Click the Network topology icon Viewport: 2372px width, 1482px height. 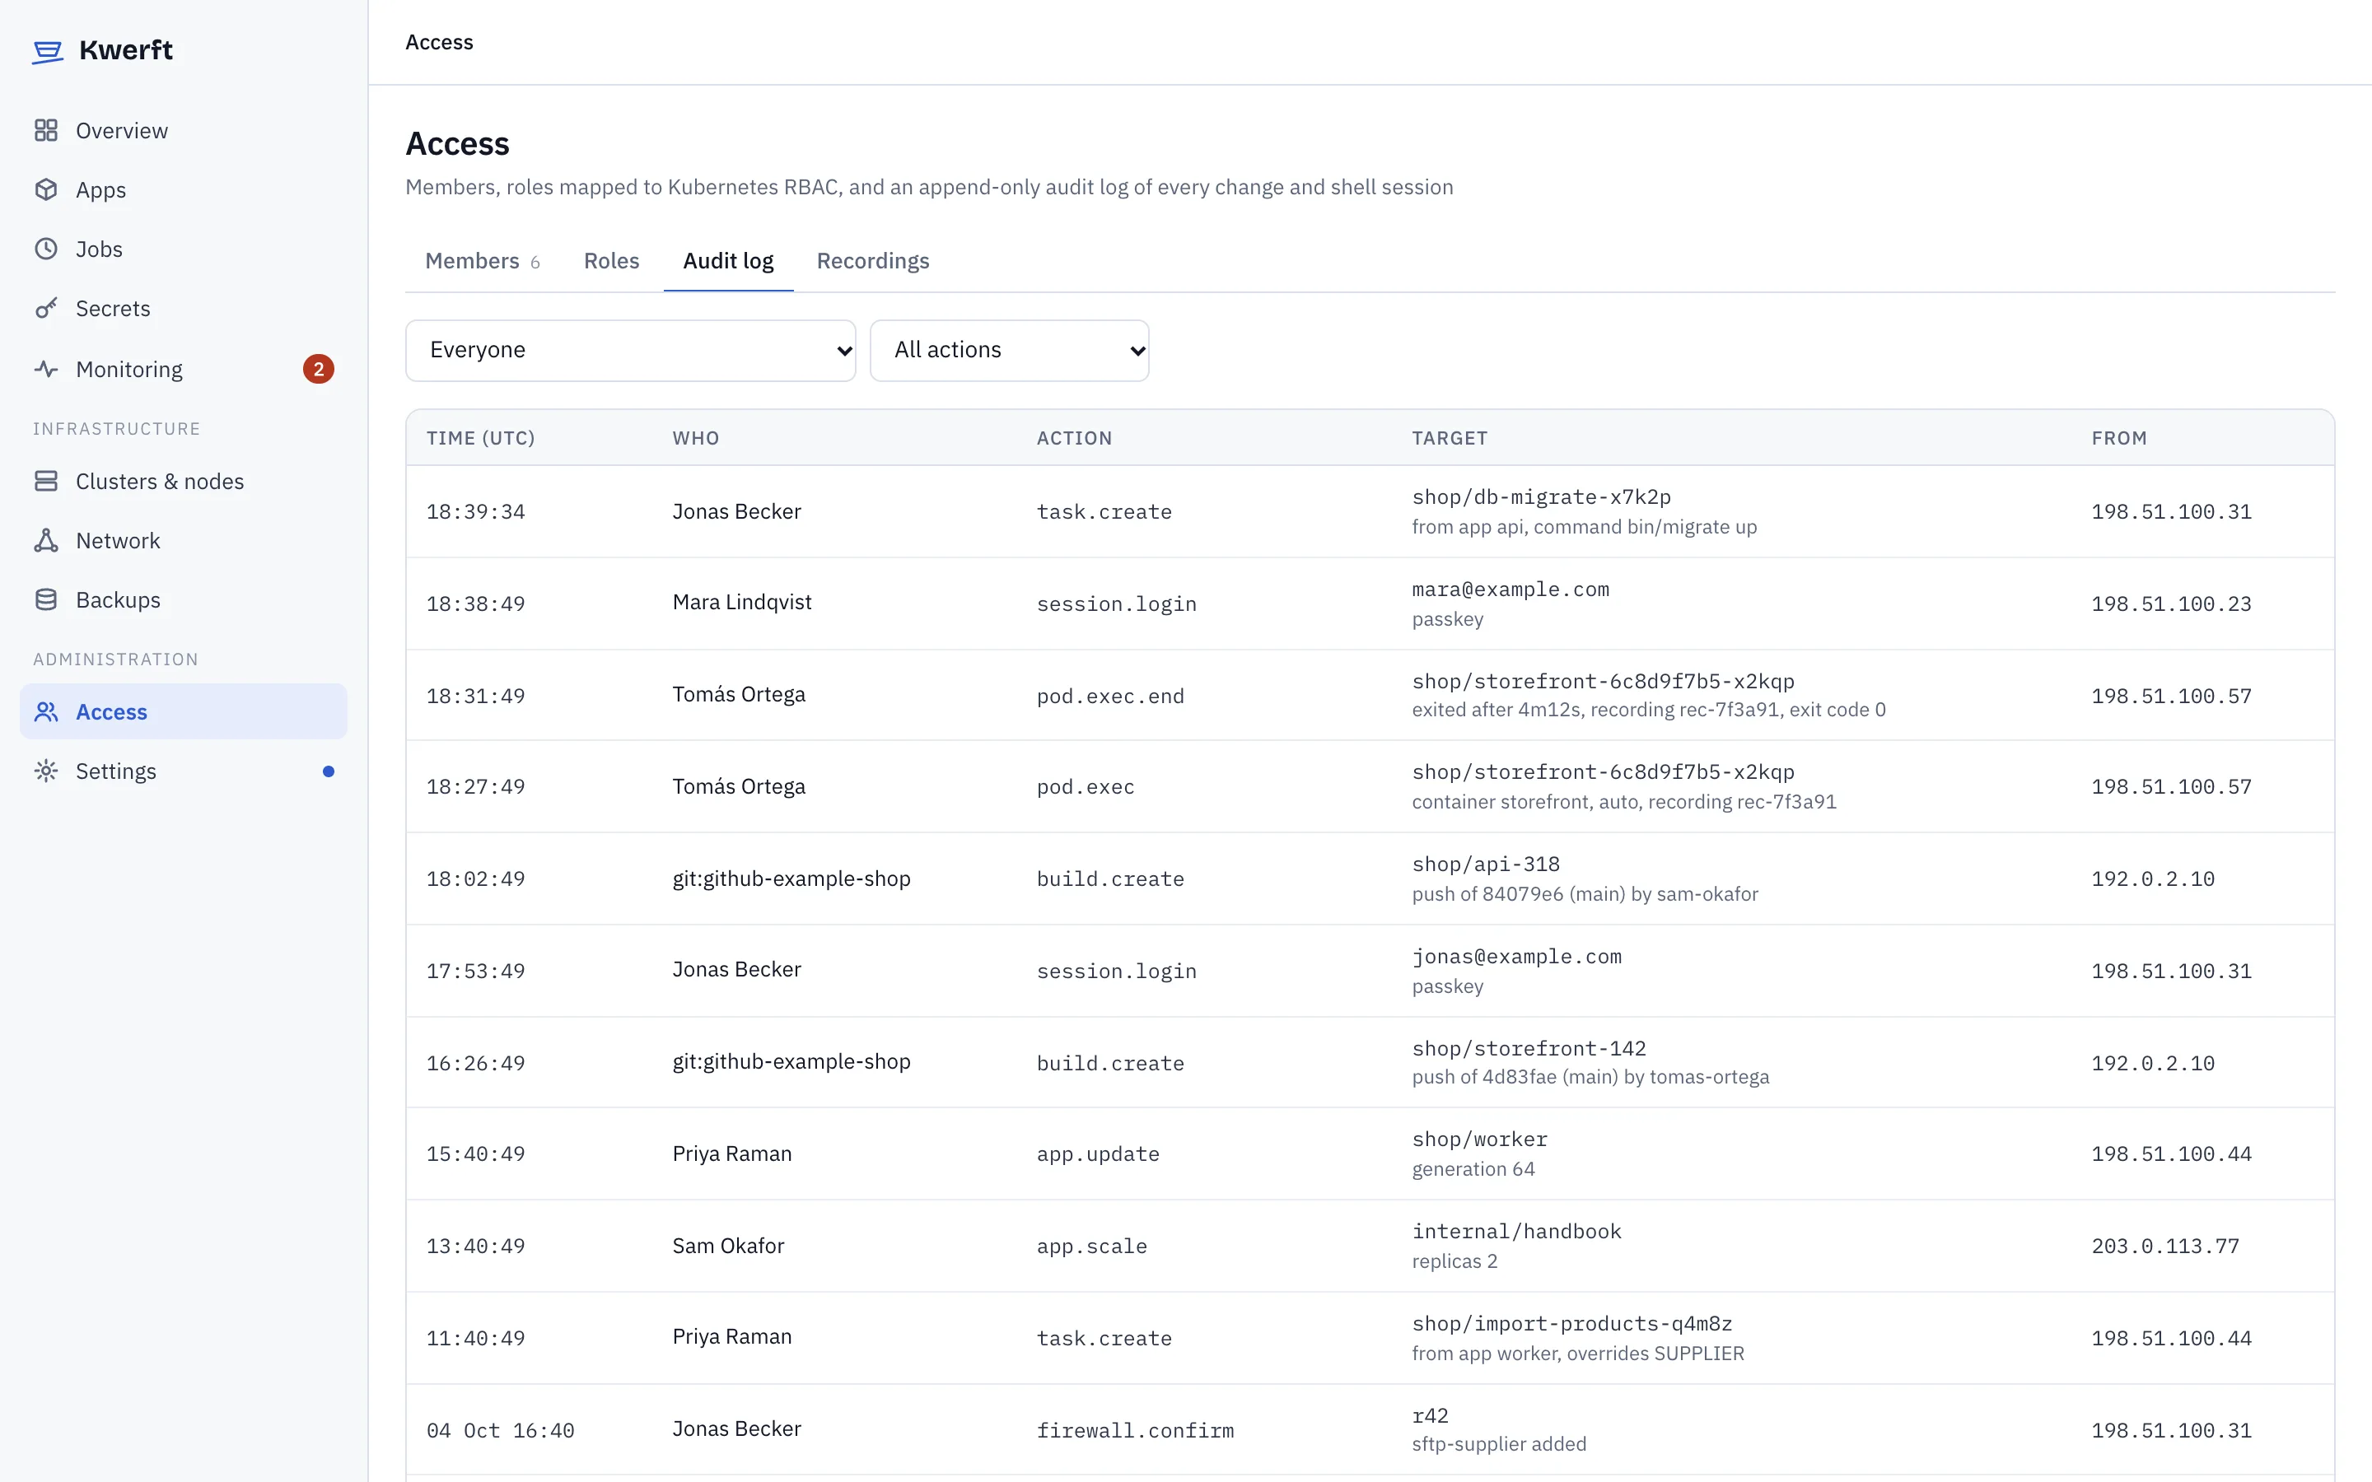46,540
